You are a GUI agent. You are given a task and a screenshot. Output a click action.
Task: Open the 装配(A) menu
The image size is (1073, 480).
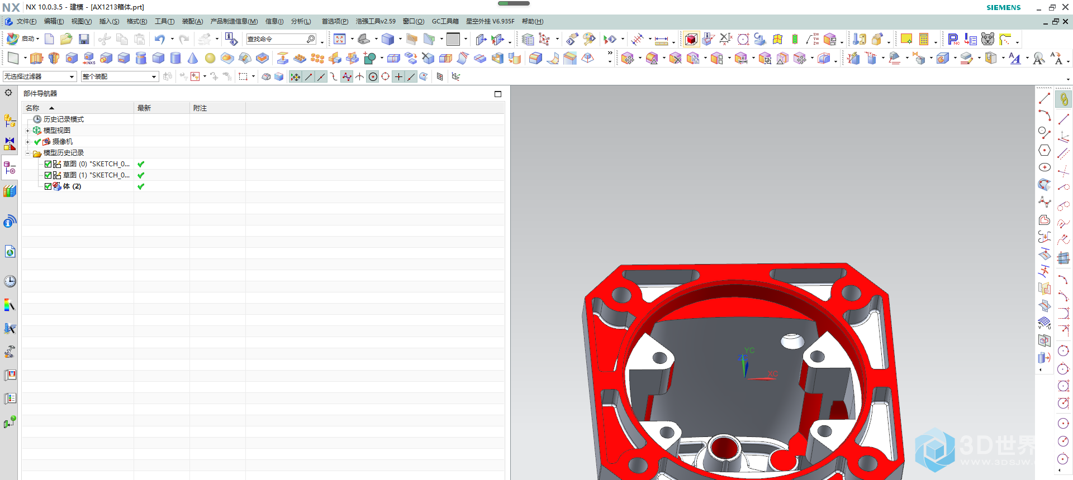click(192, 21)
